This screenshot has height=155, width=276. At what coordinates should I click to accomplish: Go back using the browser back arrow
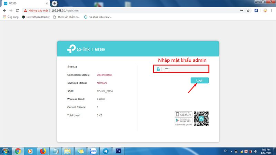tap(4, 10)
